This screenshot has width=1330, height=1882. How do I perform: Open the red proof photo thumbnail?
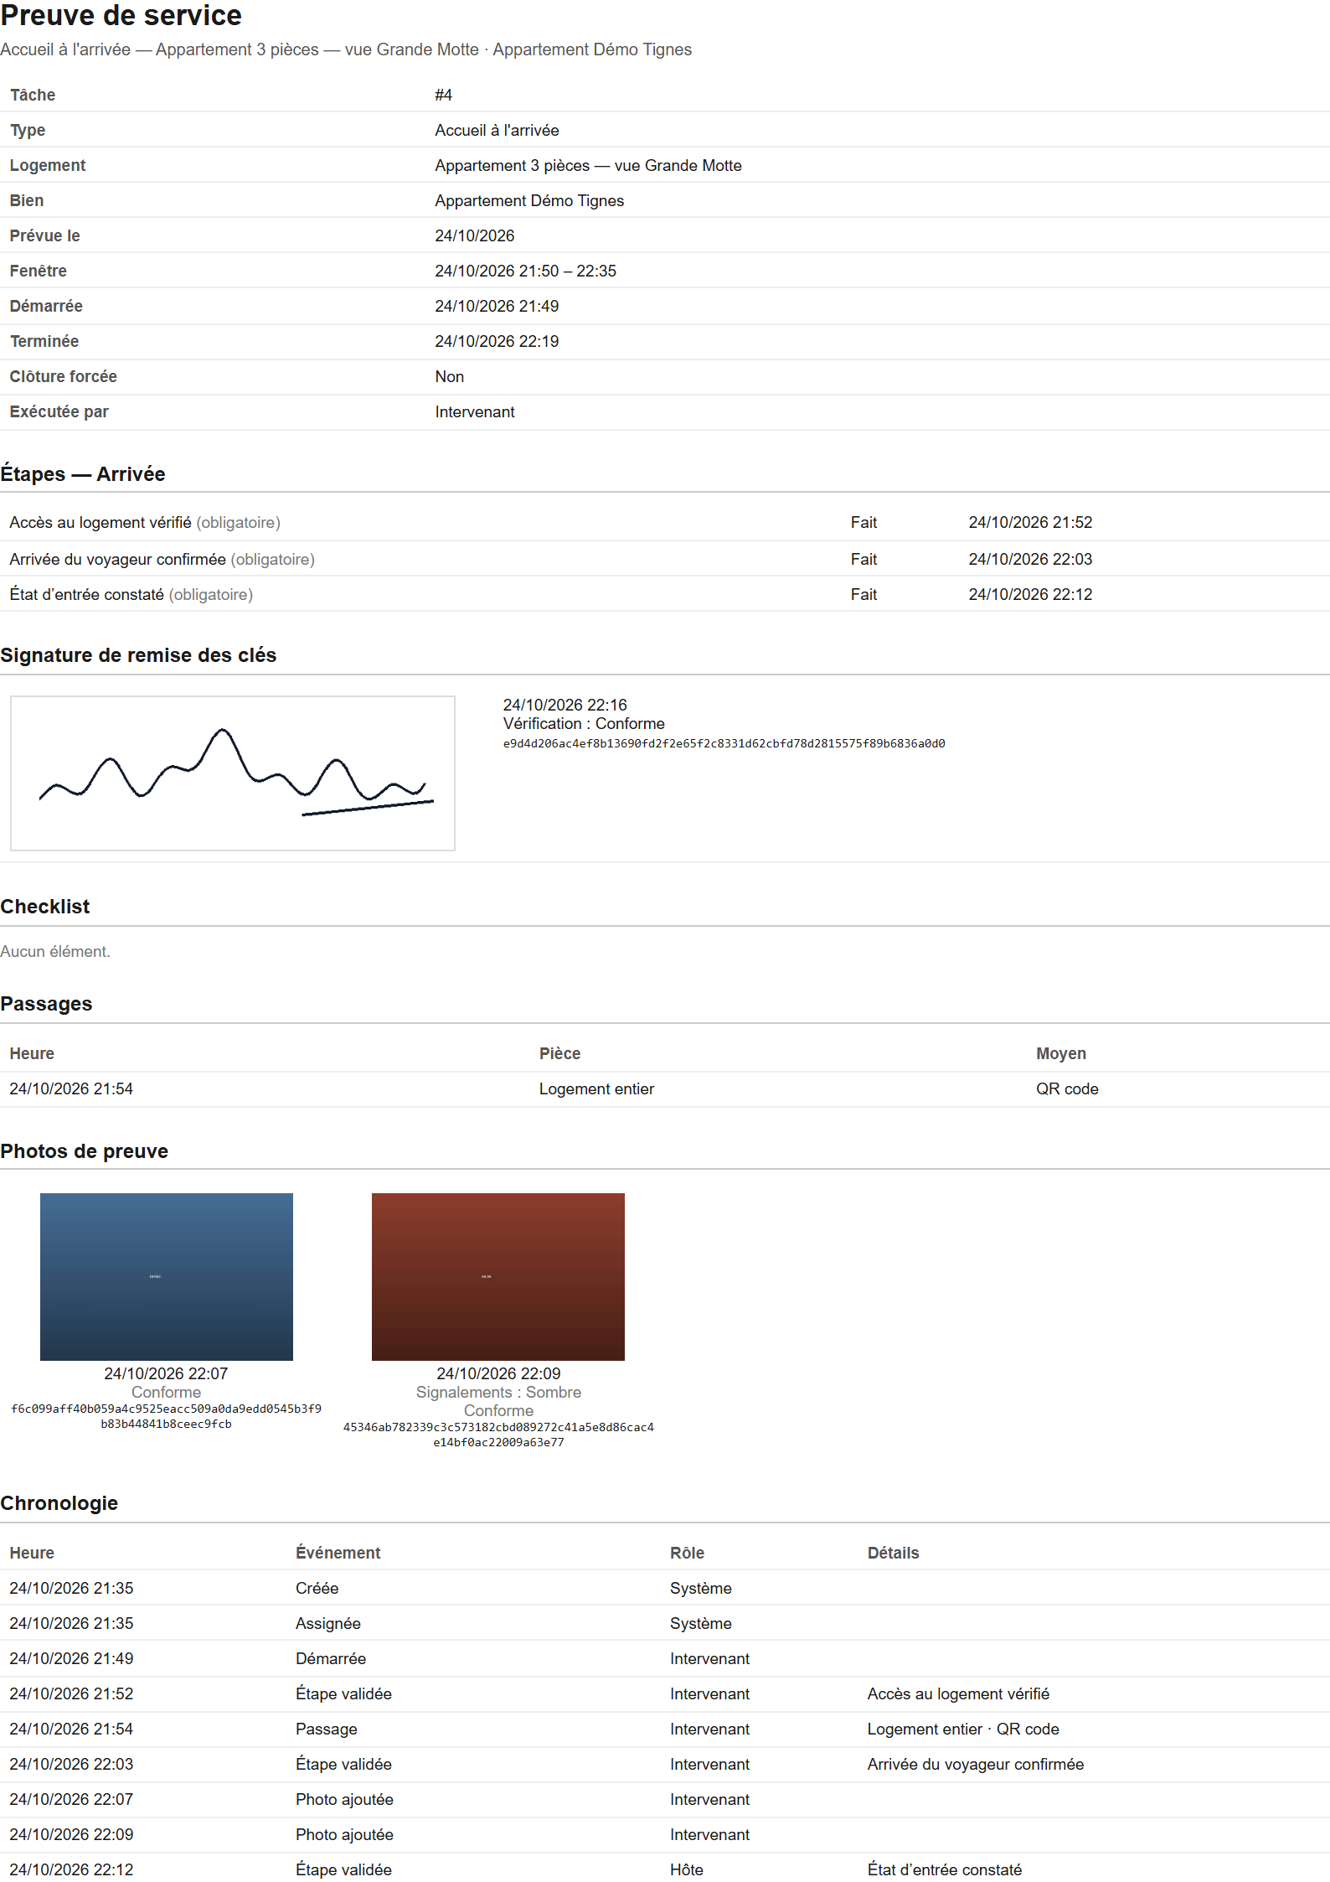[x=498, y=1276]
